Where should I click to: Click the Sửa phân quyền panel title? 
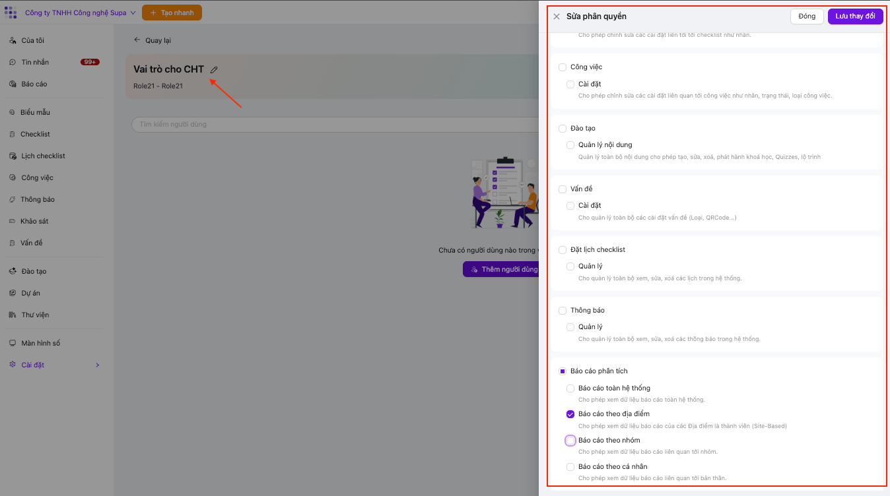point(596,16)
